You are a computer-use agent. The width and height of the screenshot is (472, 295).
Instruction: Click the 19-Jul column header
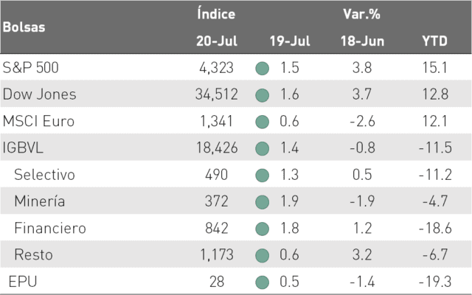tap(290, 41)
